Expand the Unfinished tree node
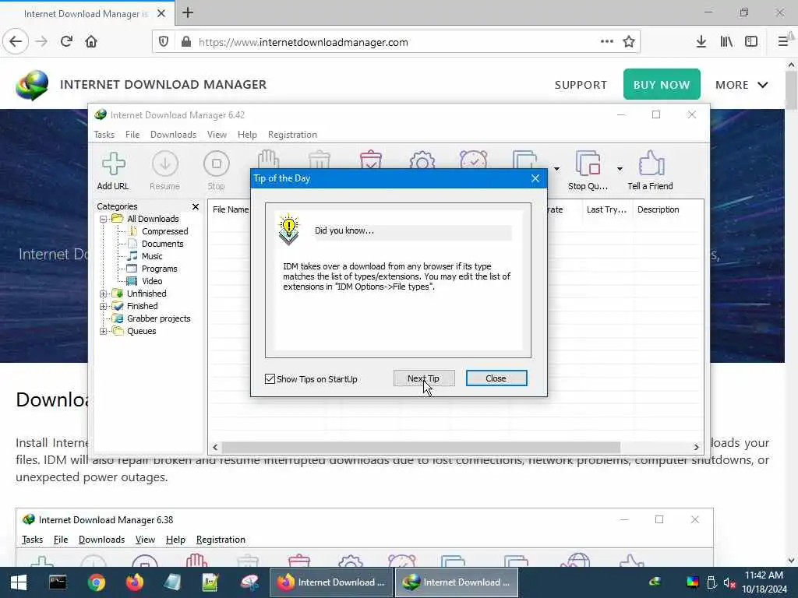 pos(104,294)
